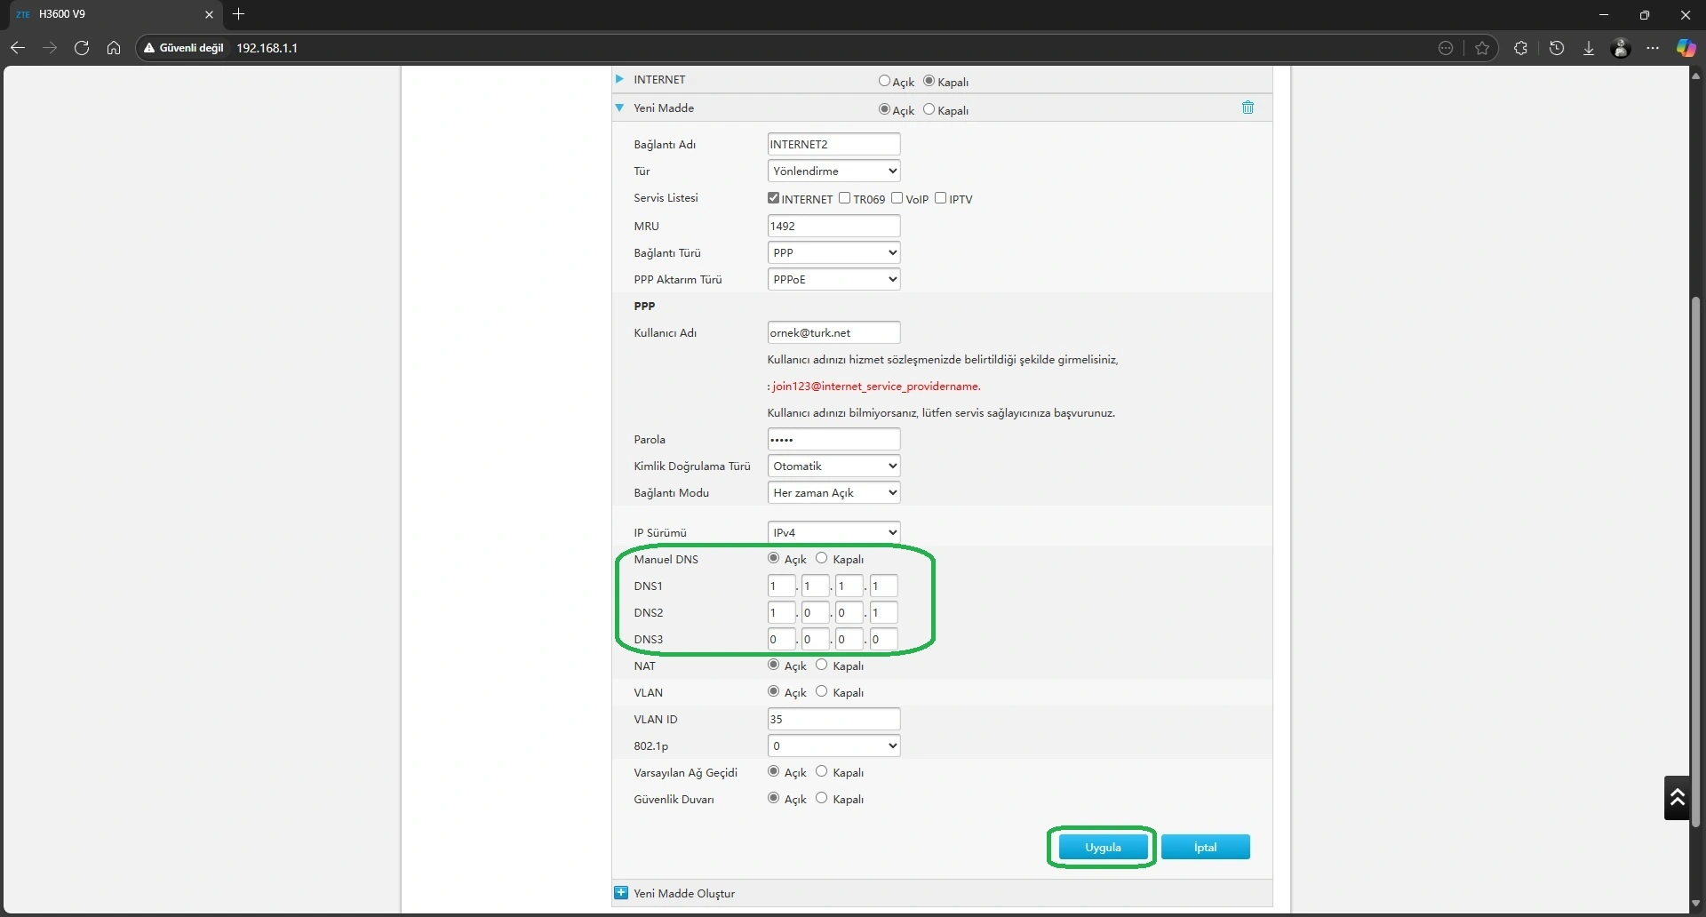
Task: Open browser history icon
Action: (x=1557, y=48)
